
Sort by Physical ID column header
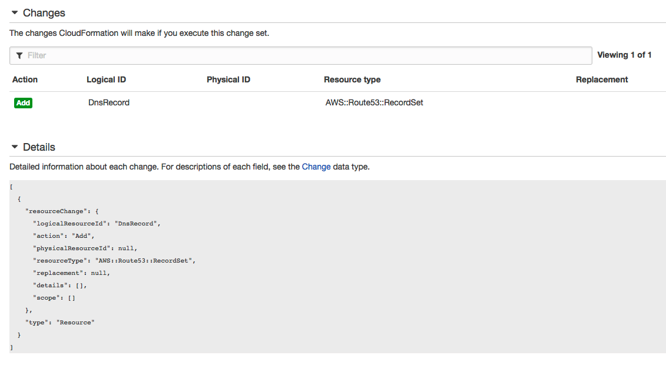(x=228, y=79)
